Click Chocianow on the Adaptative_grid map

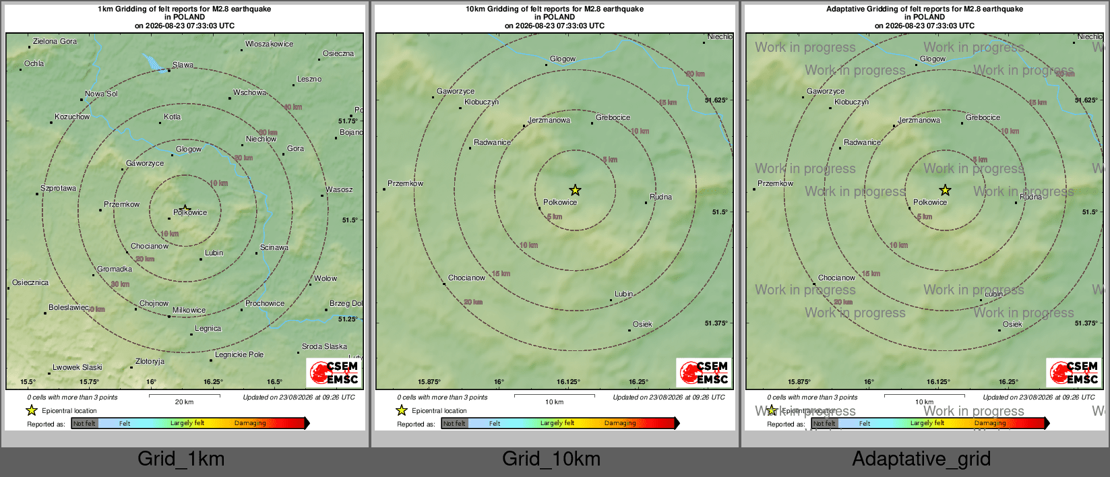click(836, 278)
